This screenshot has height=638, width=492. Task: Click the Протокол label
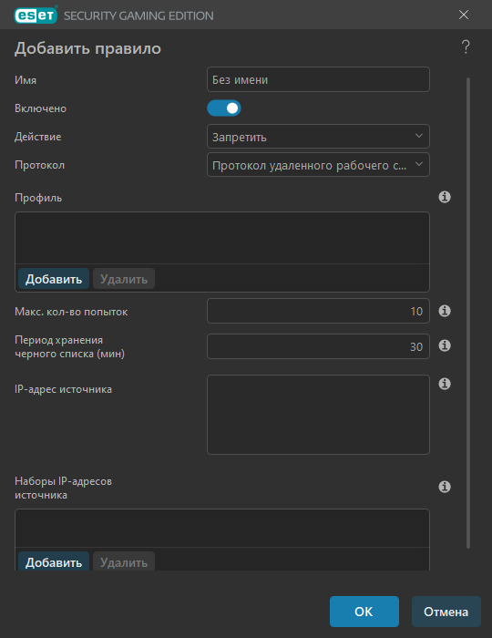(x=39, y=165)
